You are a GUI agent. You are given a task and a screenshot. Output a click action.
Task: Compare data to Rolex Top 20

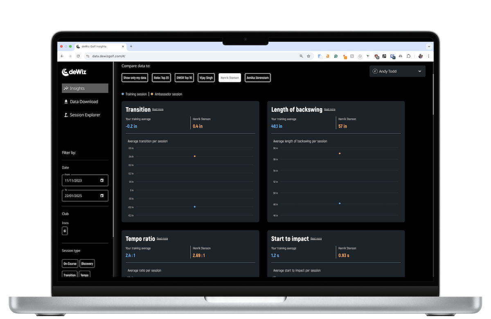tap(161, 78)
